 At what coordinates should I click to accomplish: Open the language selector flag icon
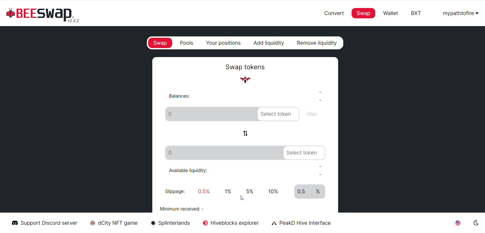pos(458,223)
